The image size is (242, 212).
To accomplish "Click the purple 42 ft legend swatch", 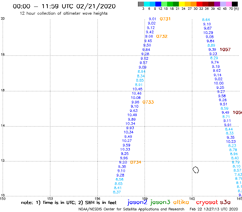I will point(216,4).
